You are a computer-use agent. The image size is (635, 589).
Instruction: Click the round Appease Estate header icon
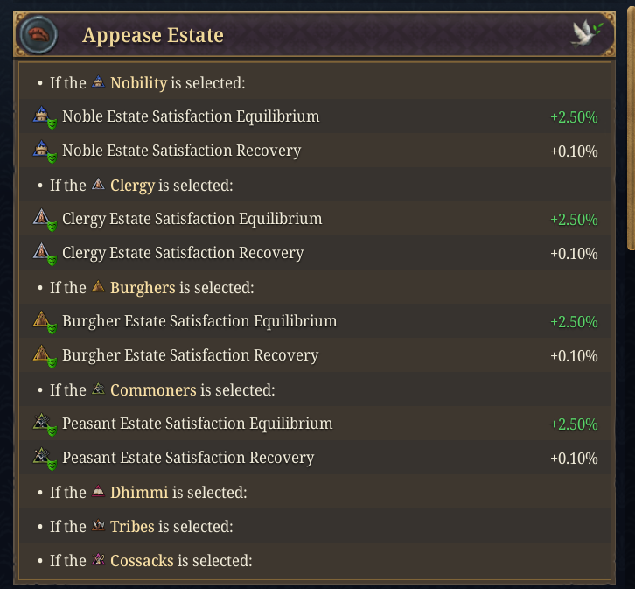click(x=37, y=35)
